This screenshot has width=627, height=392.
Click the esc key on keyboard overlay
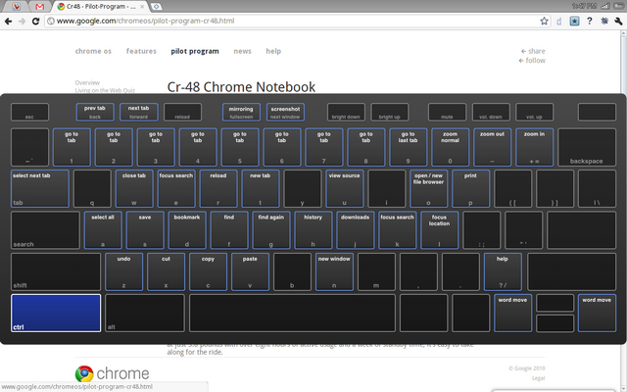click(x=30, y=112)
